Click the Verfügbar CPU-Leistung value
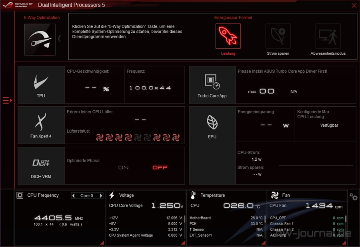Viewport: 360px width, 247px height. coord(329,125)
